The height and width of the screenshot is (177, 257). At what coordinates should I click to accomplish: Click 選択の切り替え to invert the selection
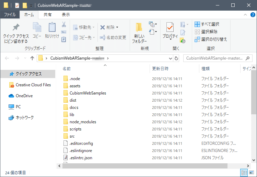click(211, 39)
